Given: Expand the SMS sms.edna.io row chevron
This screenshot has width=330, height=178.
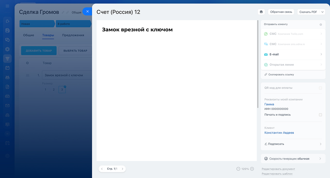Looking at the screenshot, I should pos(321,44).
